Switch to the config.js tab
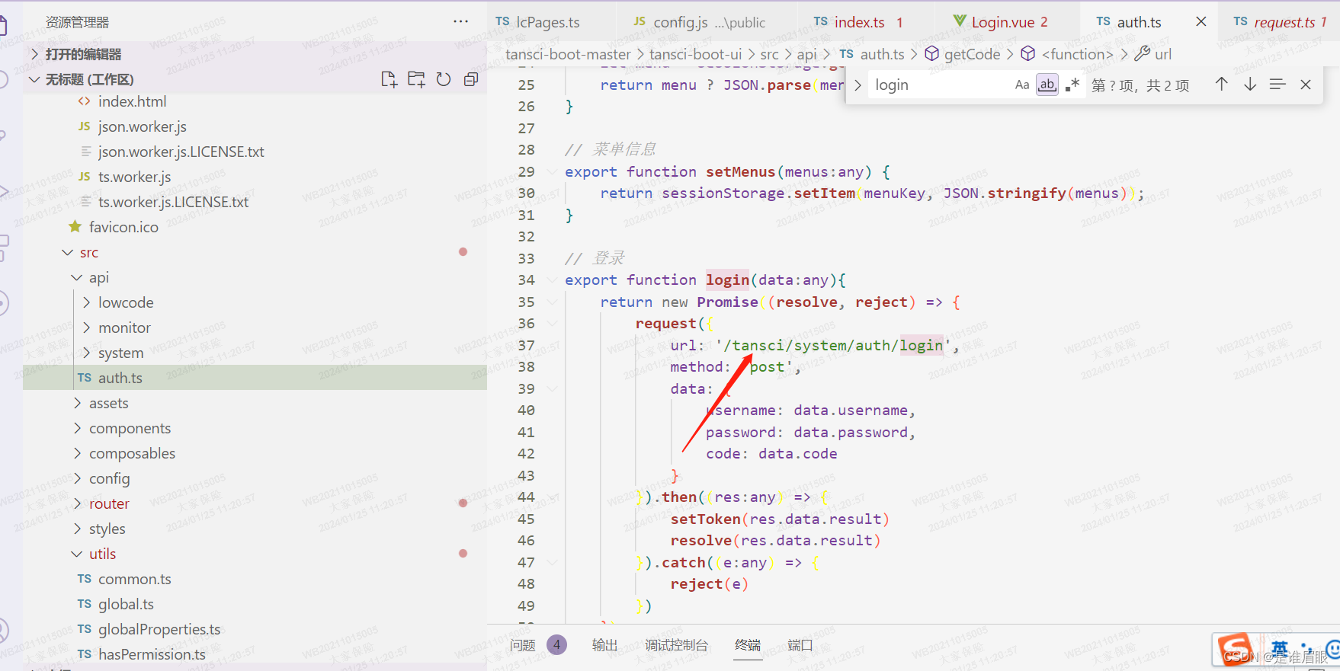This screenshot has width=1340, height=671. point(699,22)
